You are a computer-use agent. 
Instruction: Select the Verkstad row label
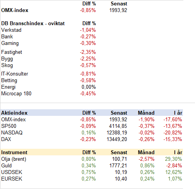(11, 30)
